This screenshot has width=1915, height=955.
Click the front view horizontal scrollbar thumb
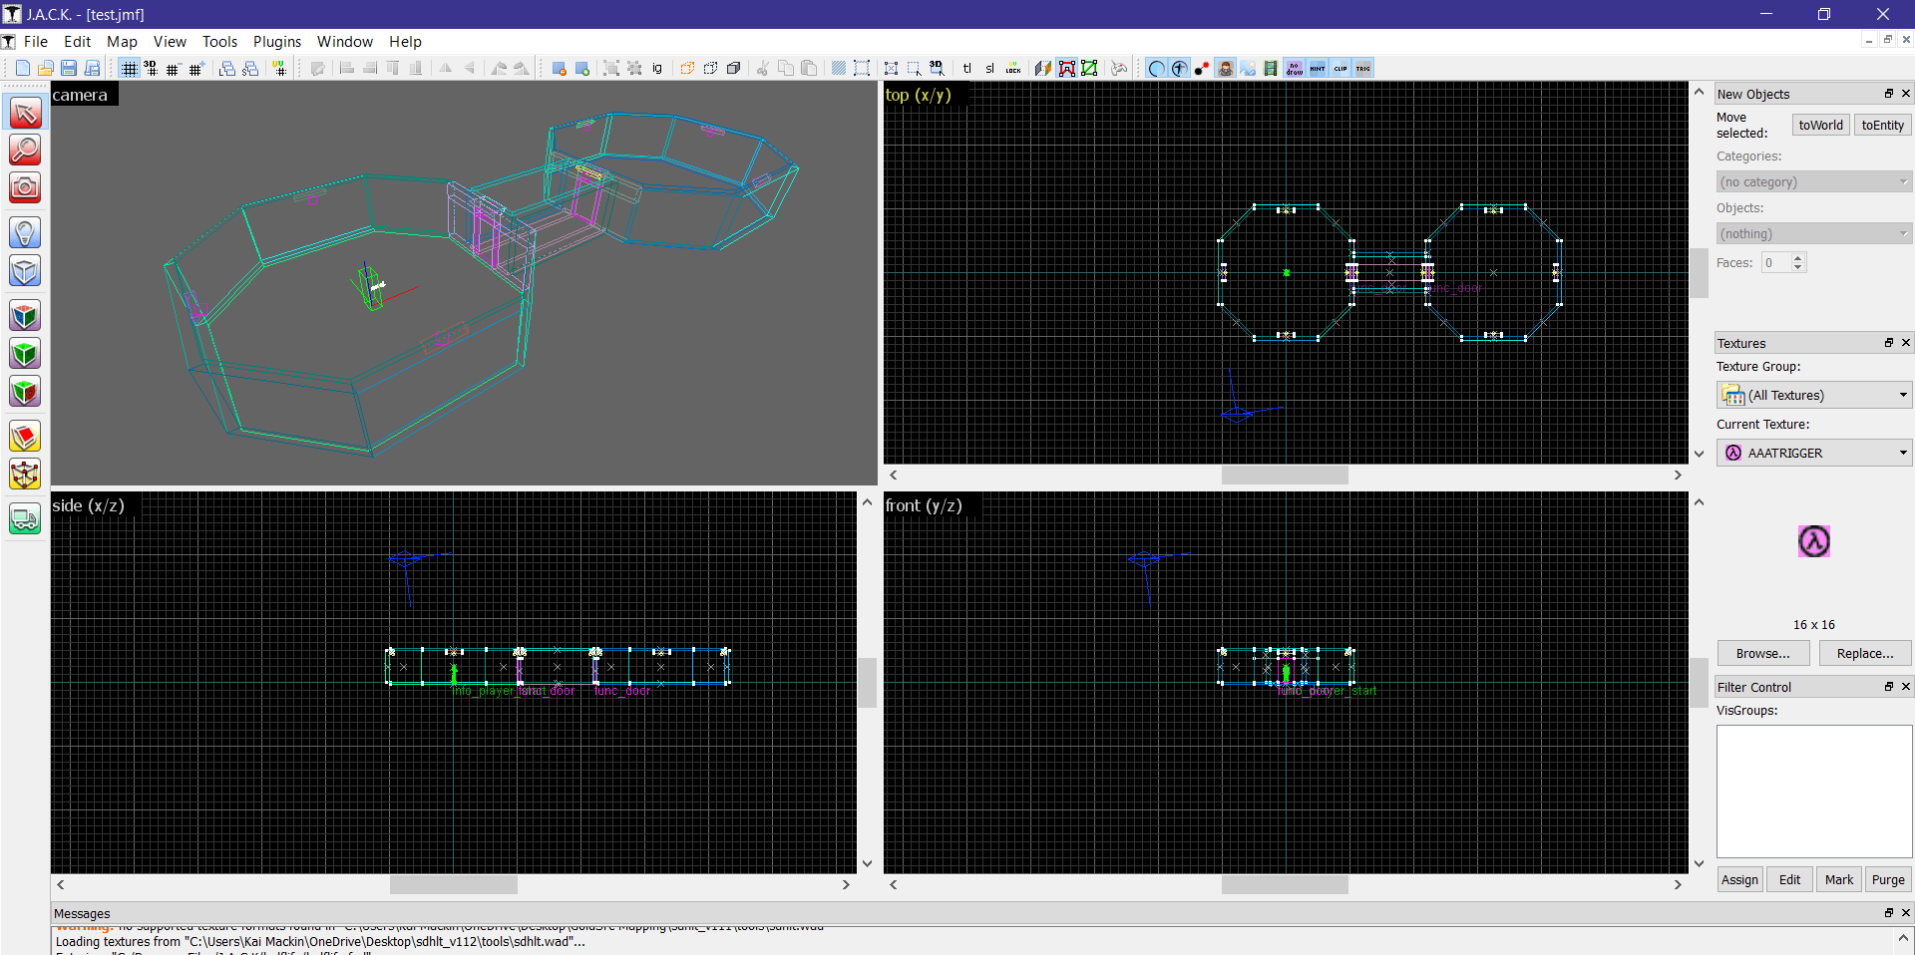1285,884
